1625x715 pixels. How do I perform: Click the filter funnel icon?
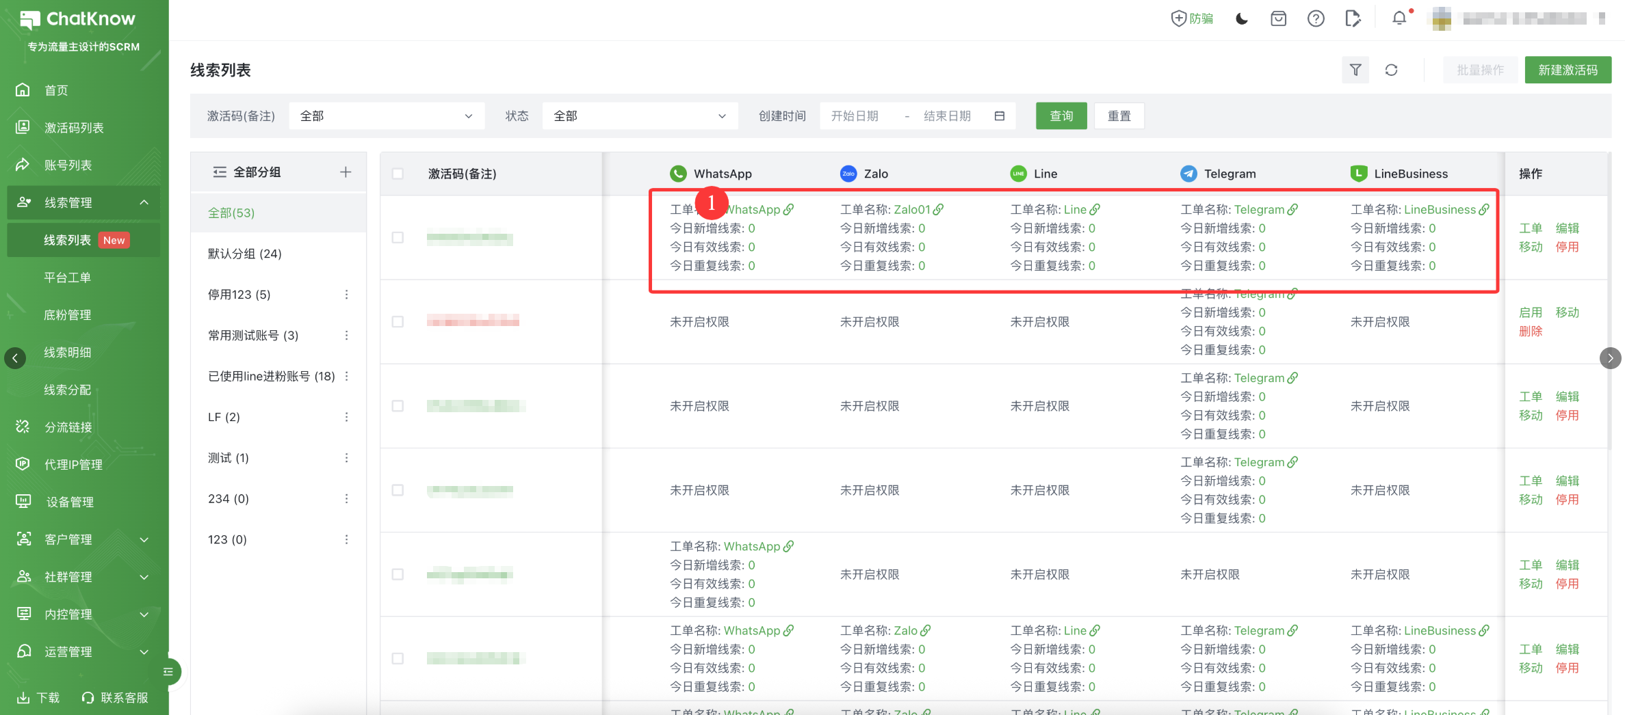[x=1355, y=70]
